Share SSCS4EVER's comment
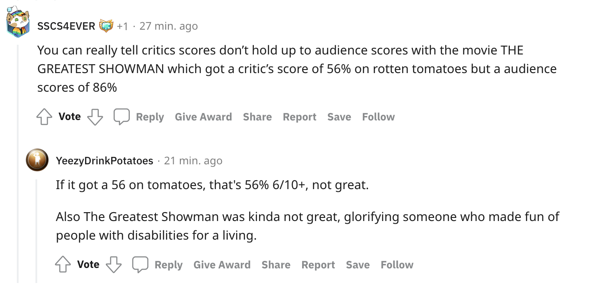 pos(257,117)
